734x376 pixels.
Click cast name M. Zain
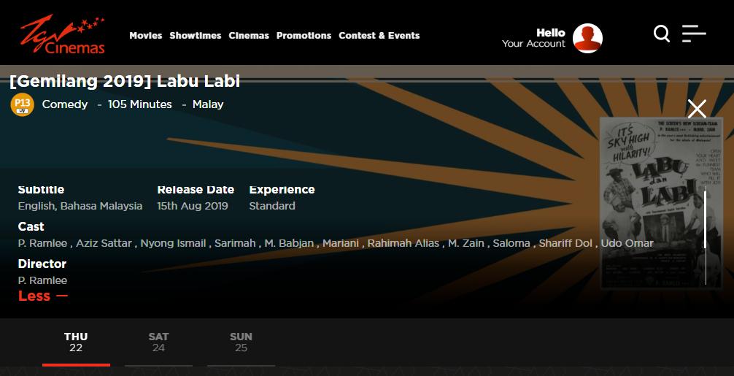click(x=465, y=243)
